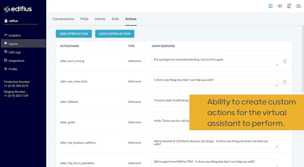This screenshot has width=304, height=167.
Task: Switch to the Slots tab
Action: [115, 19]
